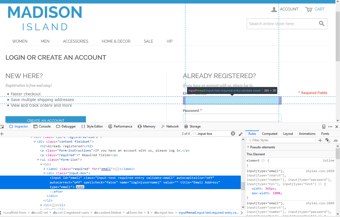Click the Filter Styles input field
The image size is (340, 218).
(x=281, y=140)
